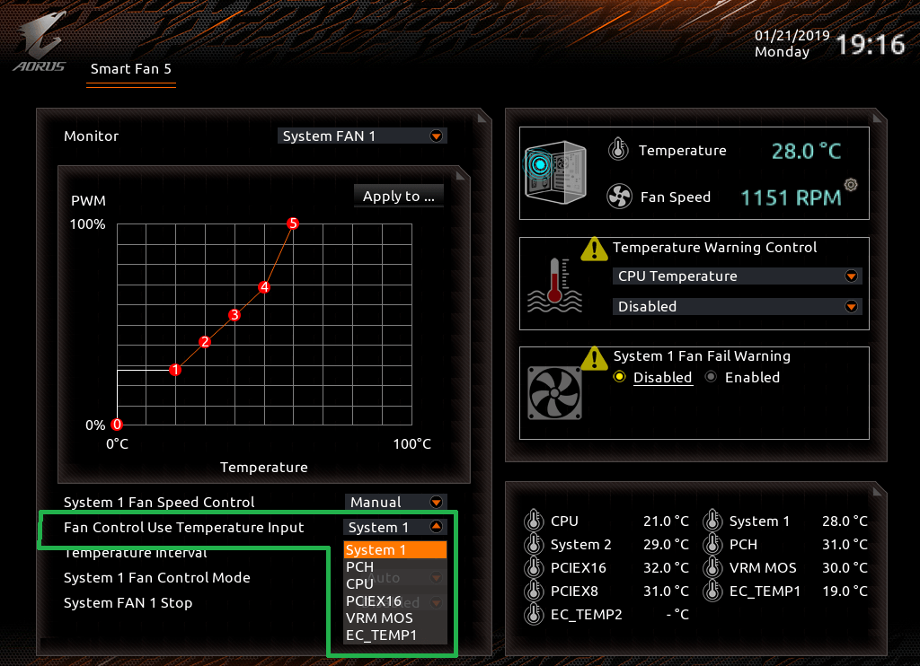Viewport: 920px width, 666px height.
Task: Click the fan icon beside Fan Speed
Action: coord(619,197)
